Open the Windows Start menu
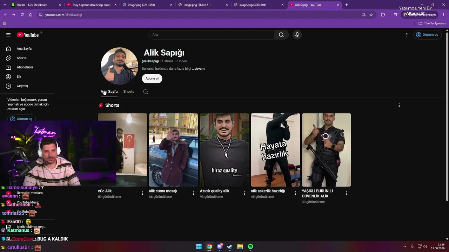This screenshot has height=252, width=449. pos(199,246)
